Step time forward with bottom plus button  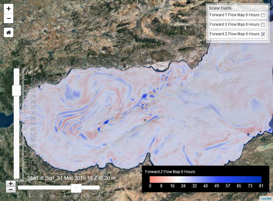pos(10,184)
